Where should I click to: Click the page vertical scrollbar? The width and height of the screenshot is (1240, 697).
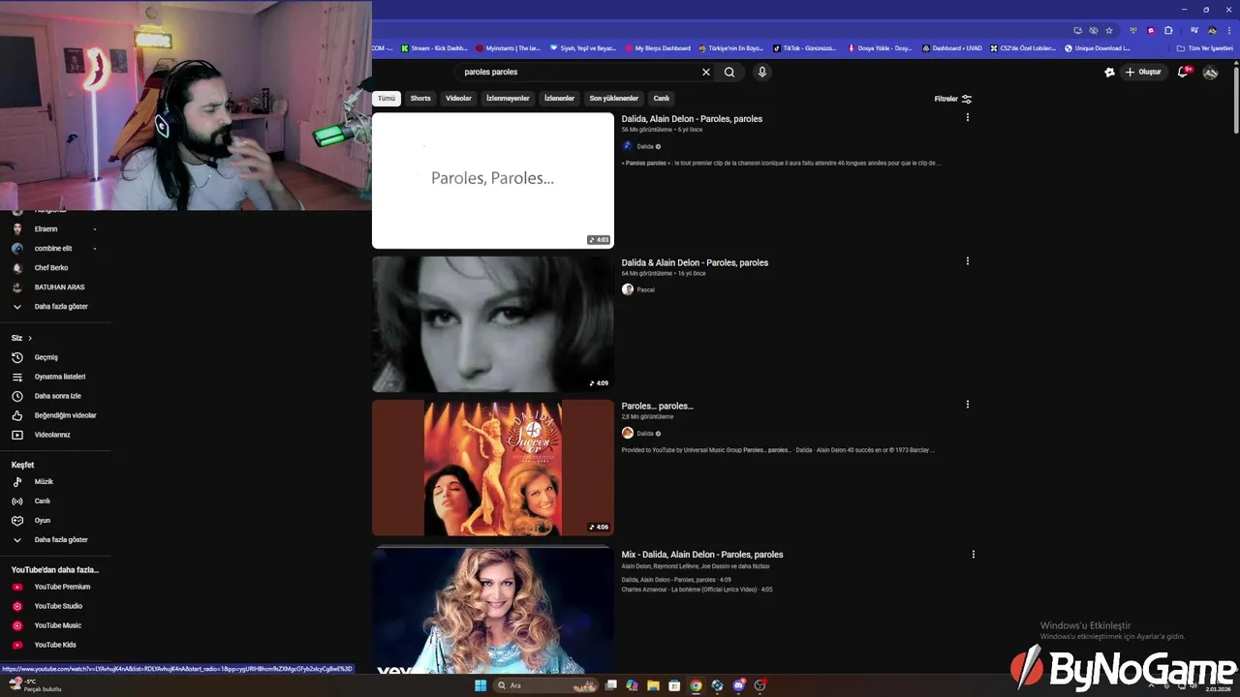pos(1236,102)
